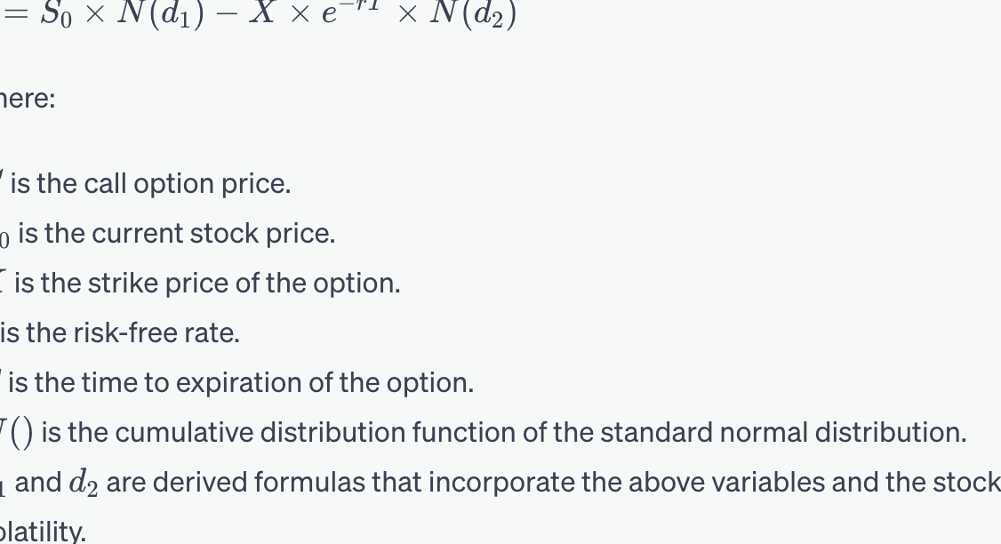Click the empty parentheses "()" symbol

click(21, 434)
